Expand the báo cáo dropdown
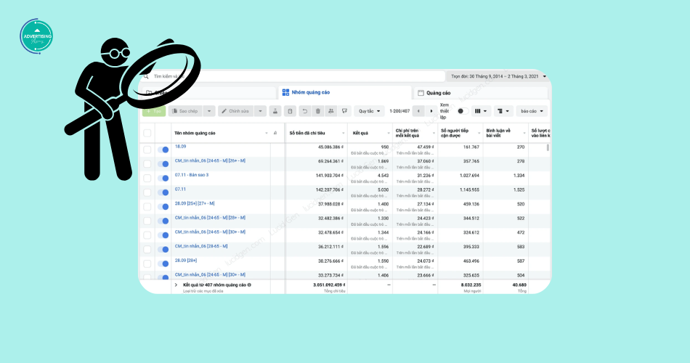Image resolution: width=690 pixels, height=363 pixels. click(532, 111)
